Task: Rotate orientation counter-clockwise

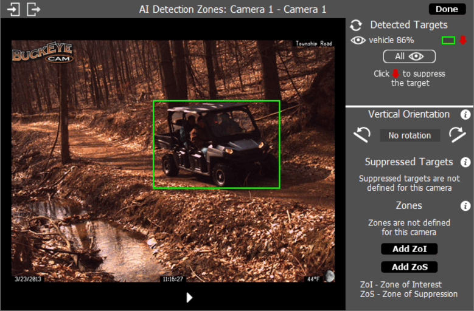Action: pos(363,135)
